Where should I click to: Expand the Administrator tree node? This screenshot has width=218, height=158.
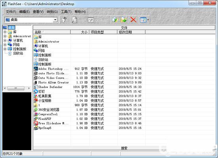5,36
